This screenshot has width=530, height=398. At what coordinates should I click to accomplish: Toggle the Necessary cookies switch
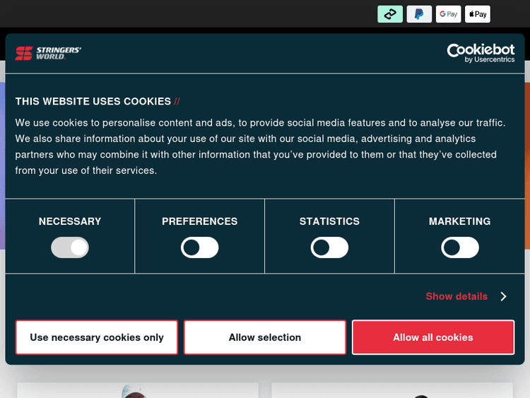point(70,247)
